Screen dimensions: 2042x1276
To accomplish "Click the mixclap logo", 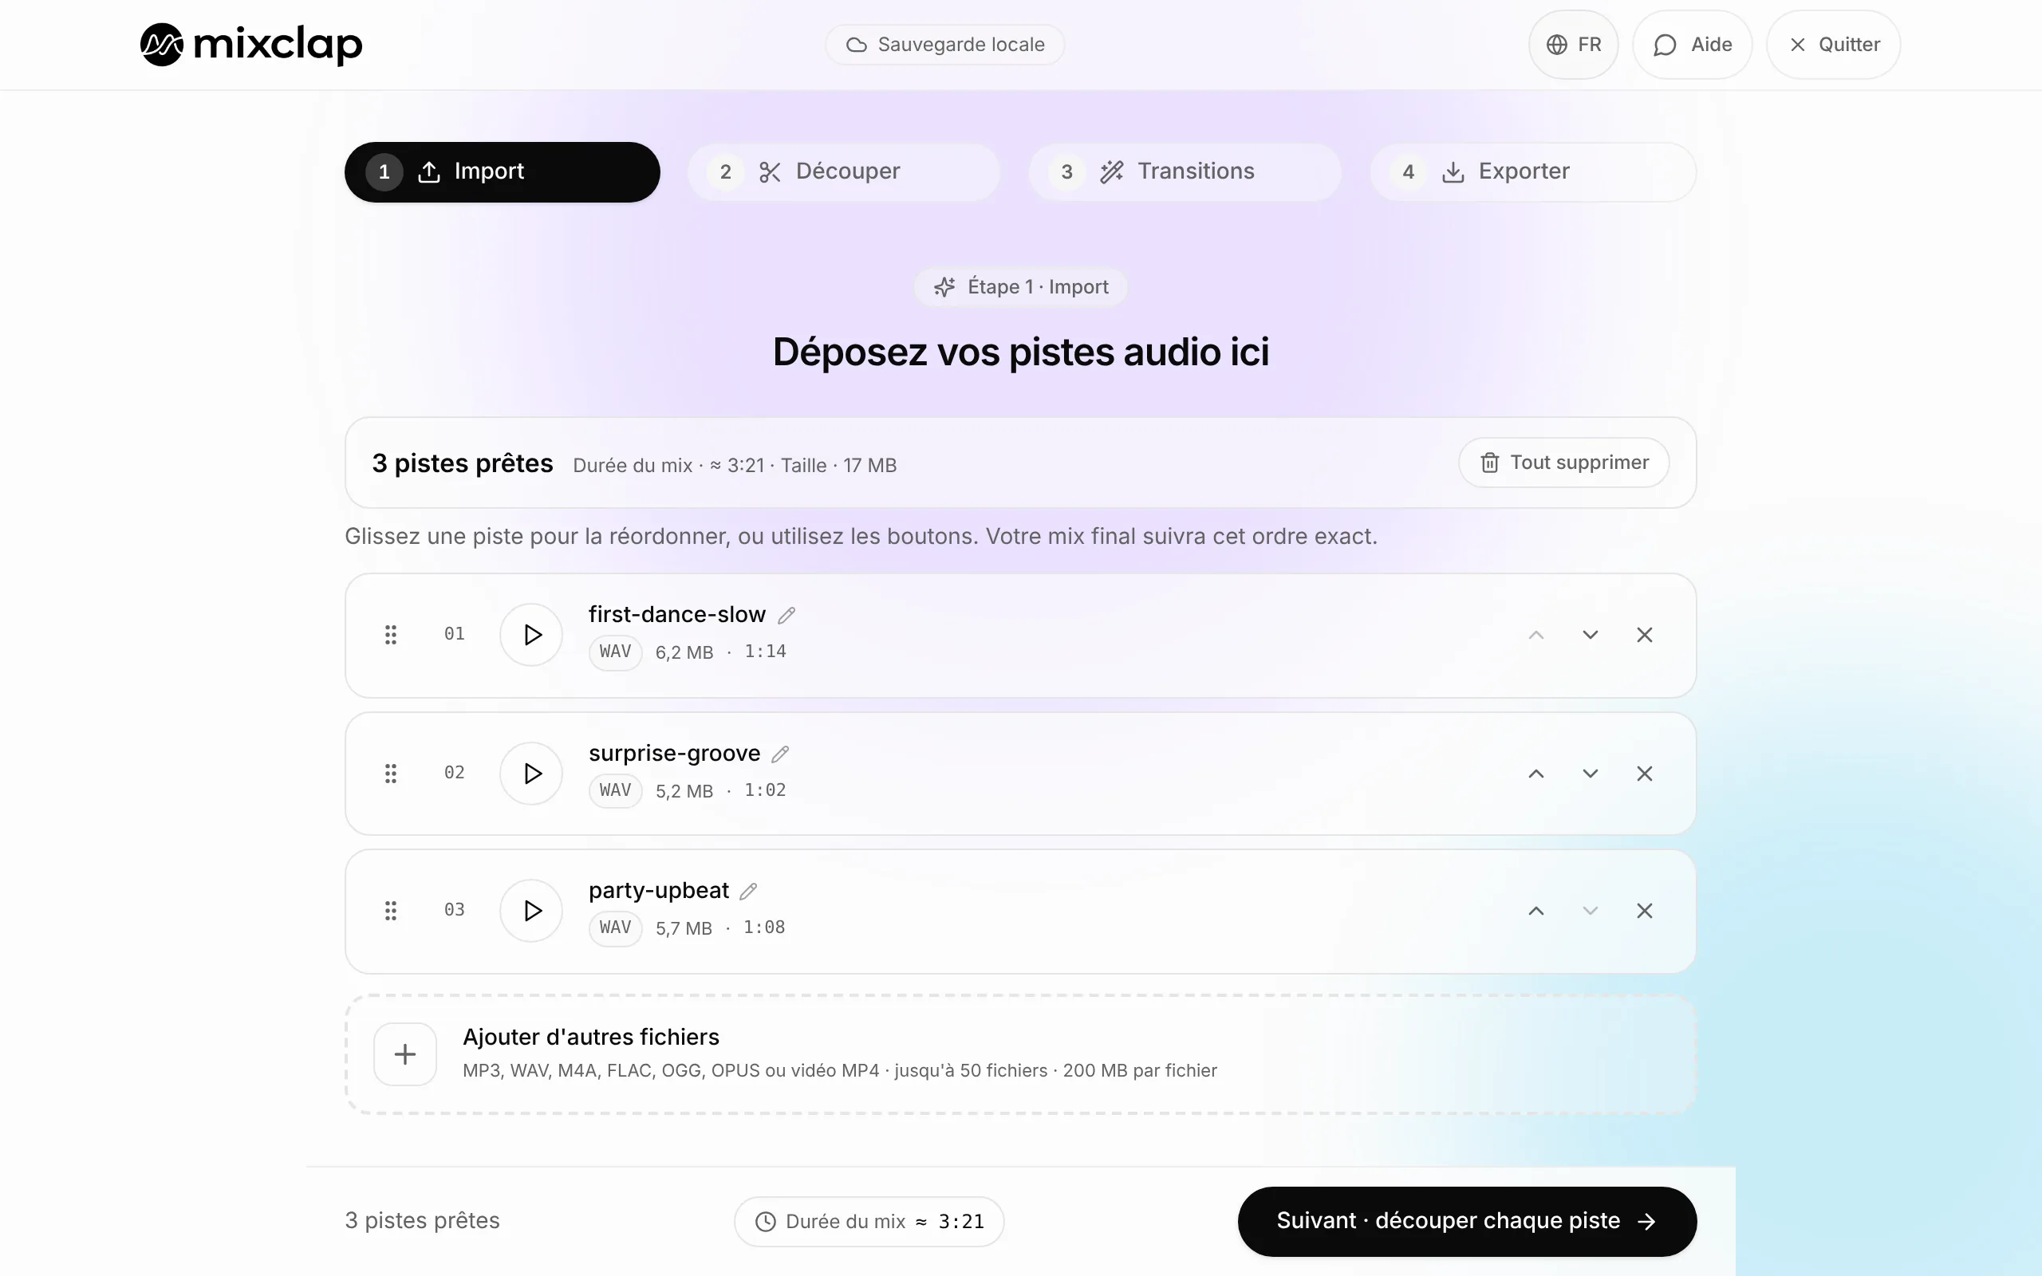I will tap(251, 44).
